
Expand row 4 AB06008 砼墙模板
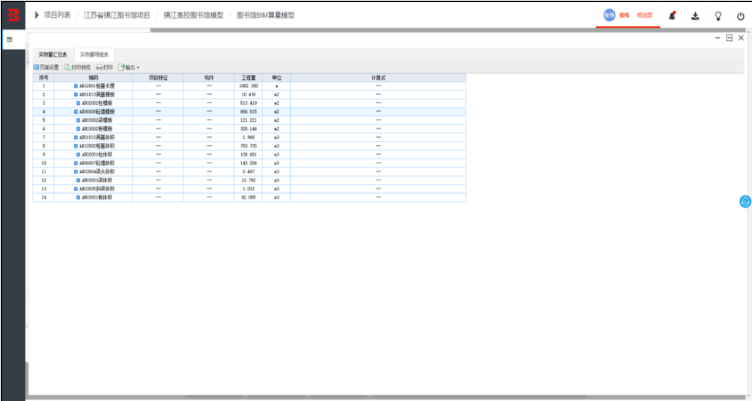[76, 112]
